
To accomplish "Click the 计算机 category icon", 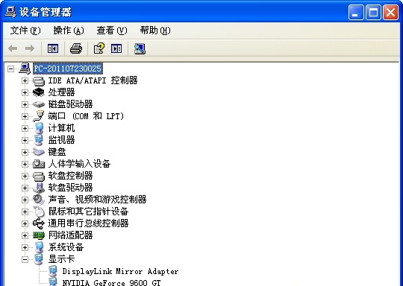I will coord(39,128).
